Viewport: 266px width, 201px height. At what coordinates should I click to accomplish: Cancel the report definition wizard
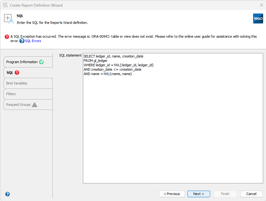[x=251, y=194]
